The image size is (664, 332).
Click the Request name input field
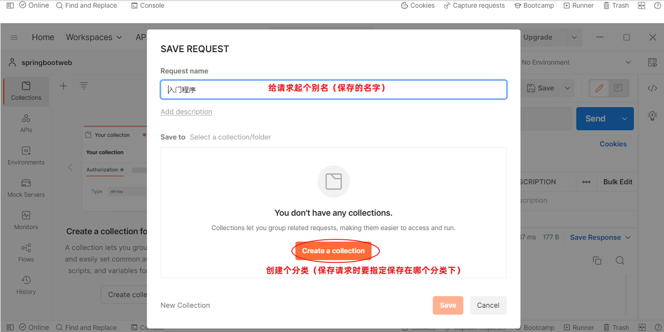point(333,89)
